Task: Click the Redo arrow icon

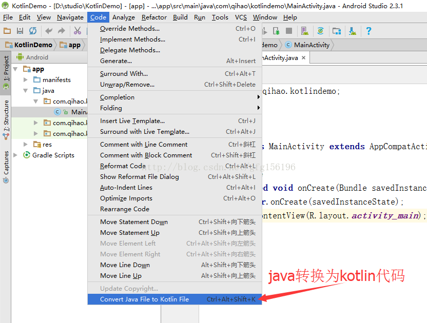Action: [62, 31]
